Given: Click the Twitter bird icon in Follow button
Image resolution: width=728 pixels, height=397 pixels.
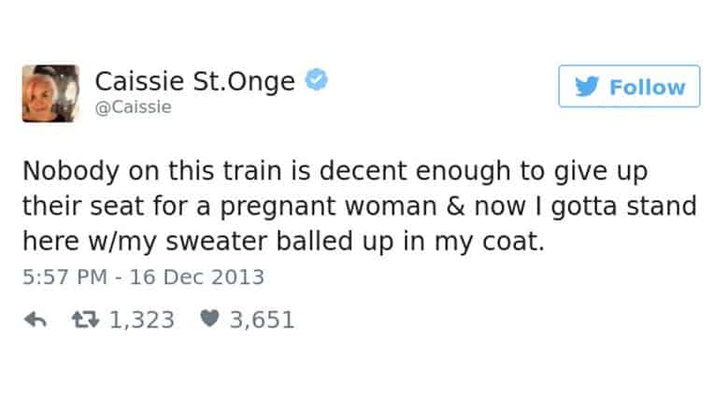Looking at the screenshot, I should tap(586, 87).
